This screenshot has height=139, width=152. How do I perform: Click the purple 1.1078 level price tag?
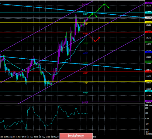pyautogui.click(x=148, y=101)
